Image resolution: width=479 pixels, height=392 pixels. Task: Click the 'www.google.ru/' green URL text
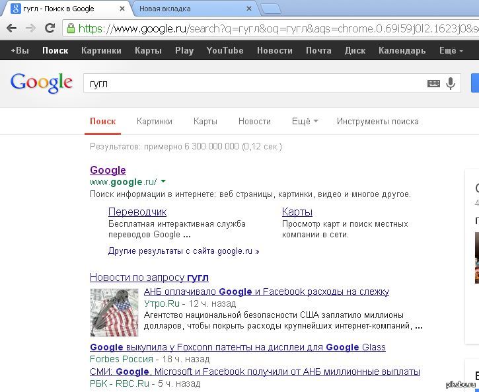tap(123, 182)
